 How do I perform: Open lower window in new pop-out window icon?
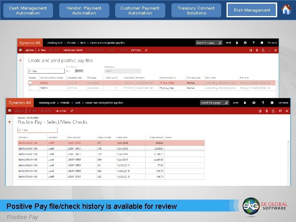(x=280, y=111)
